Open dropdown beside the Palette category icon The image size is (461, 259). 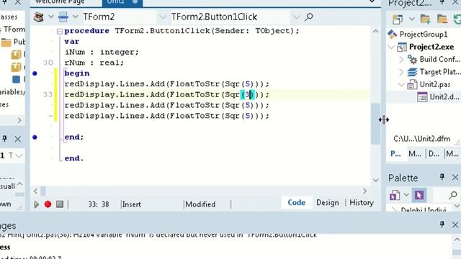click(x=406, y=195)
